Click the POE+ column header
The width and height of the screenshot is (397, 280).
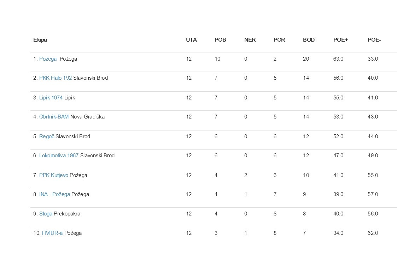(x=340, y=40)
